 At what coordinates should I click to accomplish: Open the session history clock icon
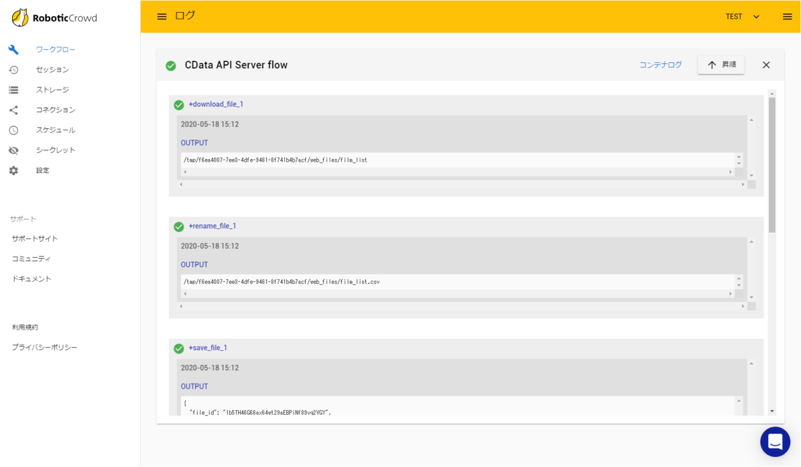click(x=13, y=69)
